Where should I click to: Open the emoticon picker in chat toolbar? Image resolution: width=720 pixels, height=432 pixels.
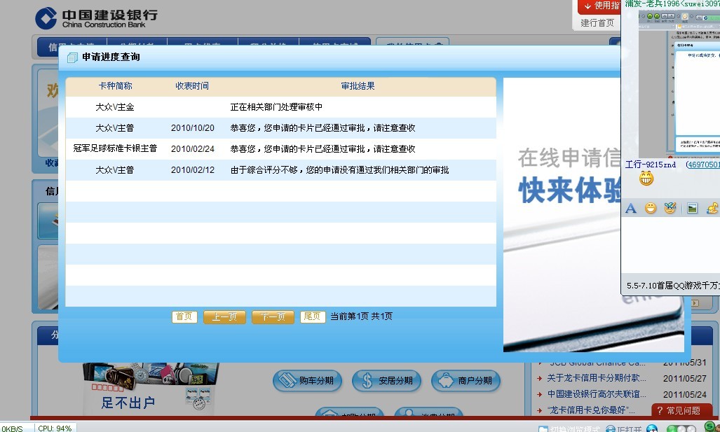click(x=651, y=208)
